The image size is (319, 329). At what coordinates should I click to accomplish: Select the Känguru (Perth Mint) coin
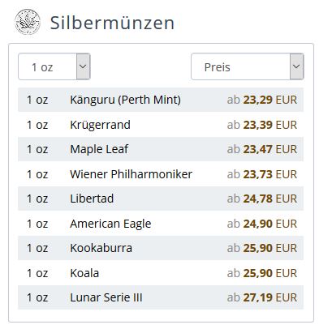click(x=125, y=100)
